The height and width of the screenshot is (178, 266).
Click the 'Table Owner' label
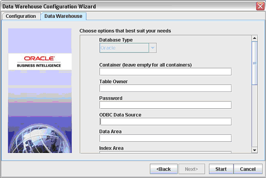[113, 81]
